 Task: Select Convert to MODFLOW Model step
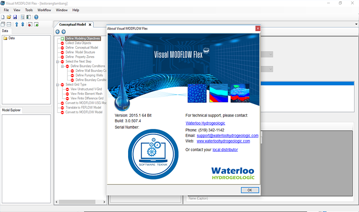(x=84, y=112)
